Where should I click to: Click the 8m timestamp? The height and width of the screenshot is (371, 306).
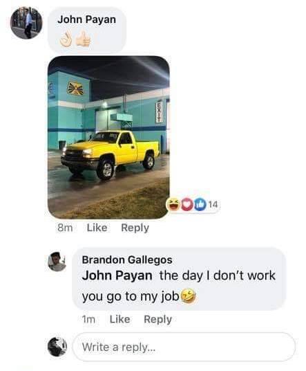pyautogui.click(x=65, y=228)
